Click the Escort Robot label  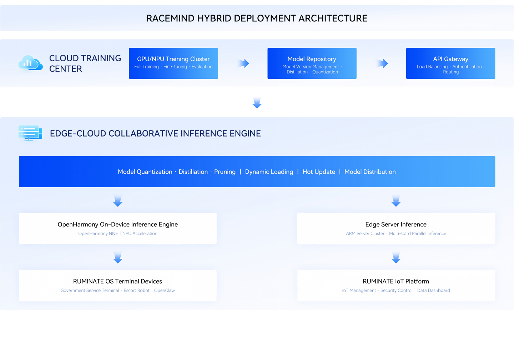coord(137,291)
